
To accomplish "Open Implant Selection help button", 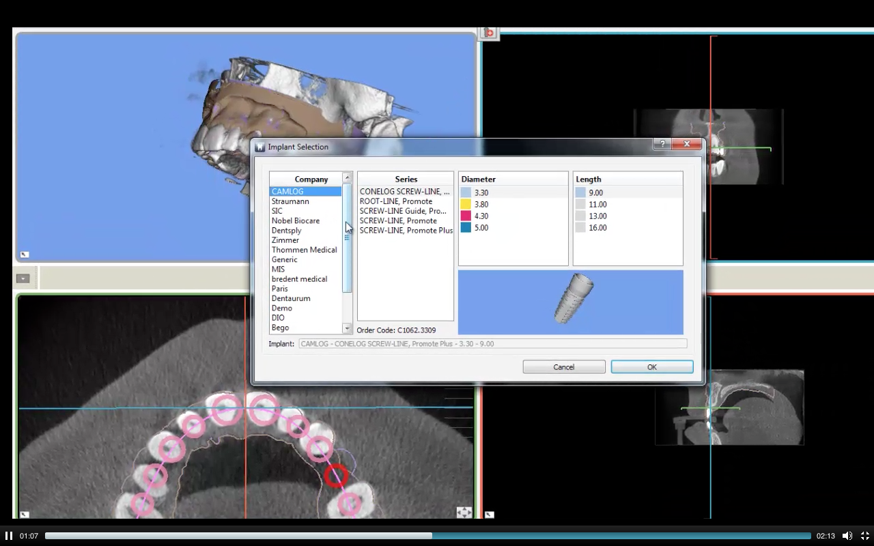I will coord(662,144).
